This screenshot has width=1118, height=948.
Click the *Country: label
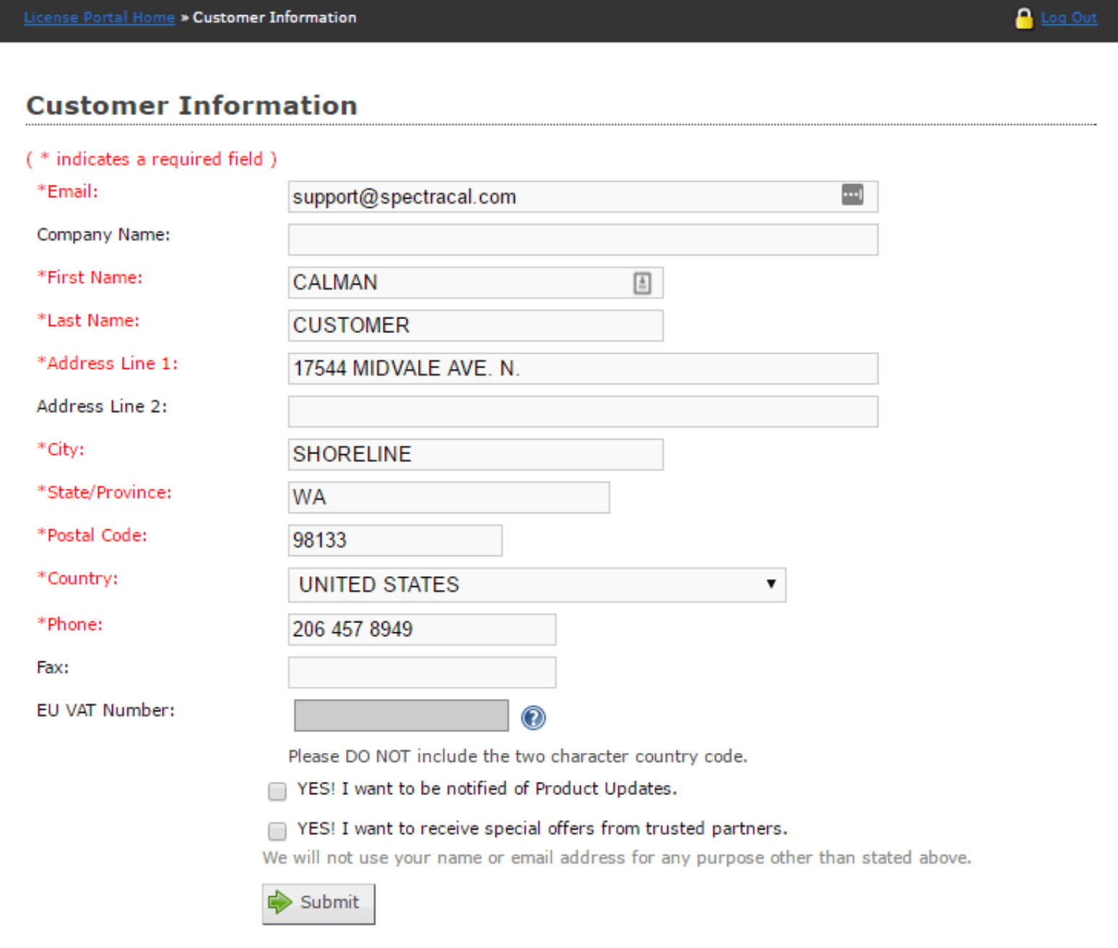tap(77, 578)
